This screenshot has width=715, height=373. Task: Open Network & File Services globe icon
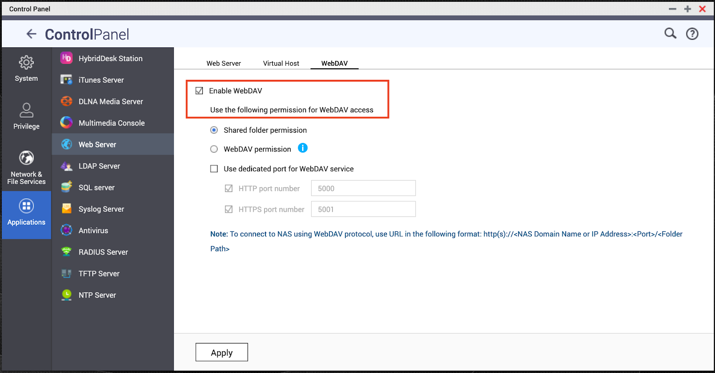click(26, 158)
